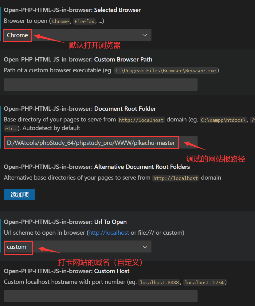This screenshot has width=255, height=306.
Task: Click the Selected Browser setting title
Action: pos(72,10)
